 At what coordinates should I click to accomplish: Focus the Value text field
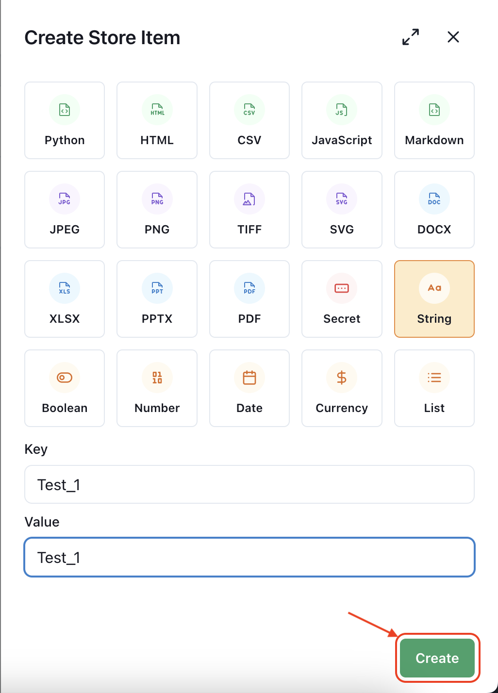pyautogui.click(x=249, y=557)
